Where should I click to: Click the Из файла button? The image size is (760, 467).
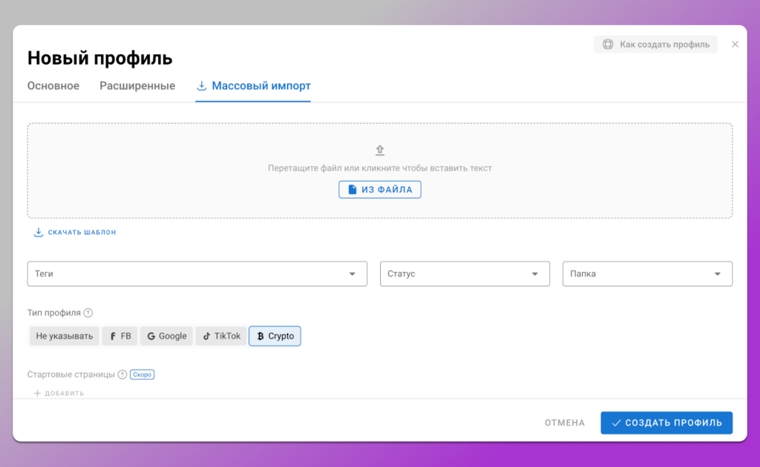(380, 190)
